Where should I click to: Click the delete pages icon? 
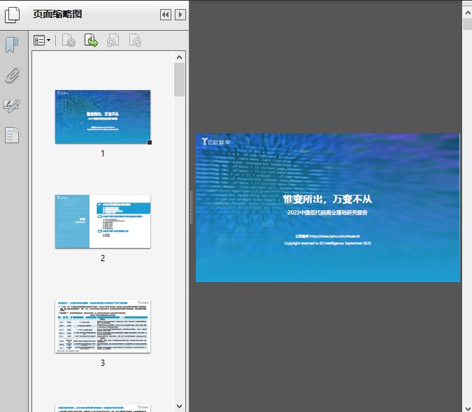69,41
